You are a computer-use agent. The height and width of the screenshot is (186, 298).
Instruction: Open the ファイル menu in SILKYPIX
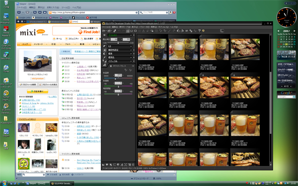(x=106, y=27)
